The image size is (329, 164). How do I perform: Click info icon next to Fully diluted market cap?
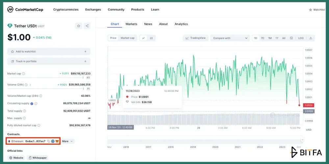click(39, 125)
